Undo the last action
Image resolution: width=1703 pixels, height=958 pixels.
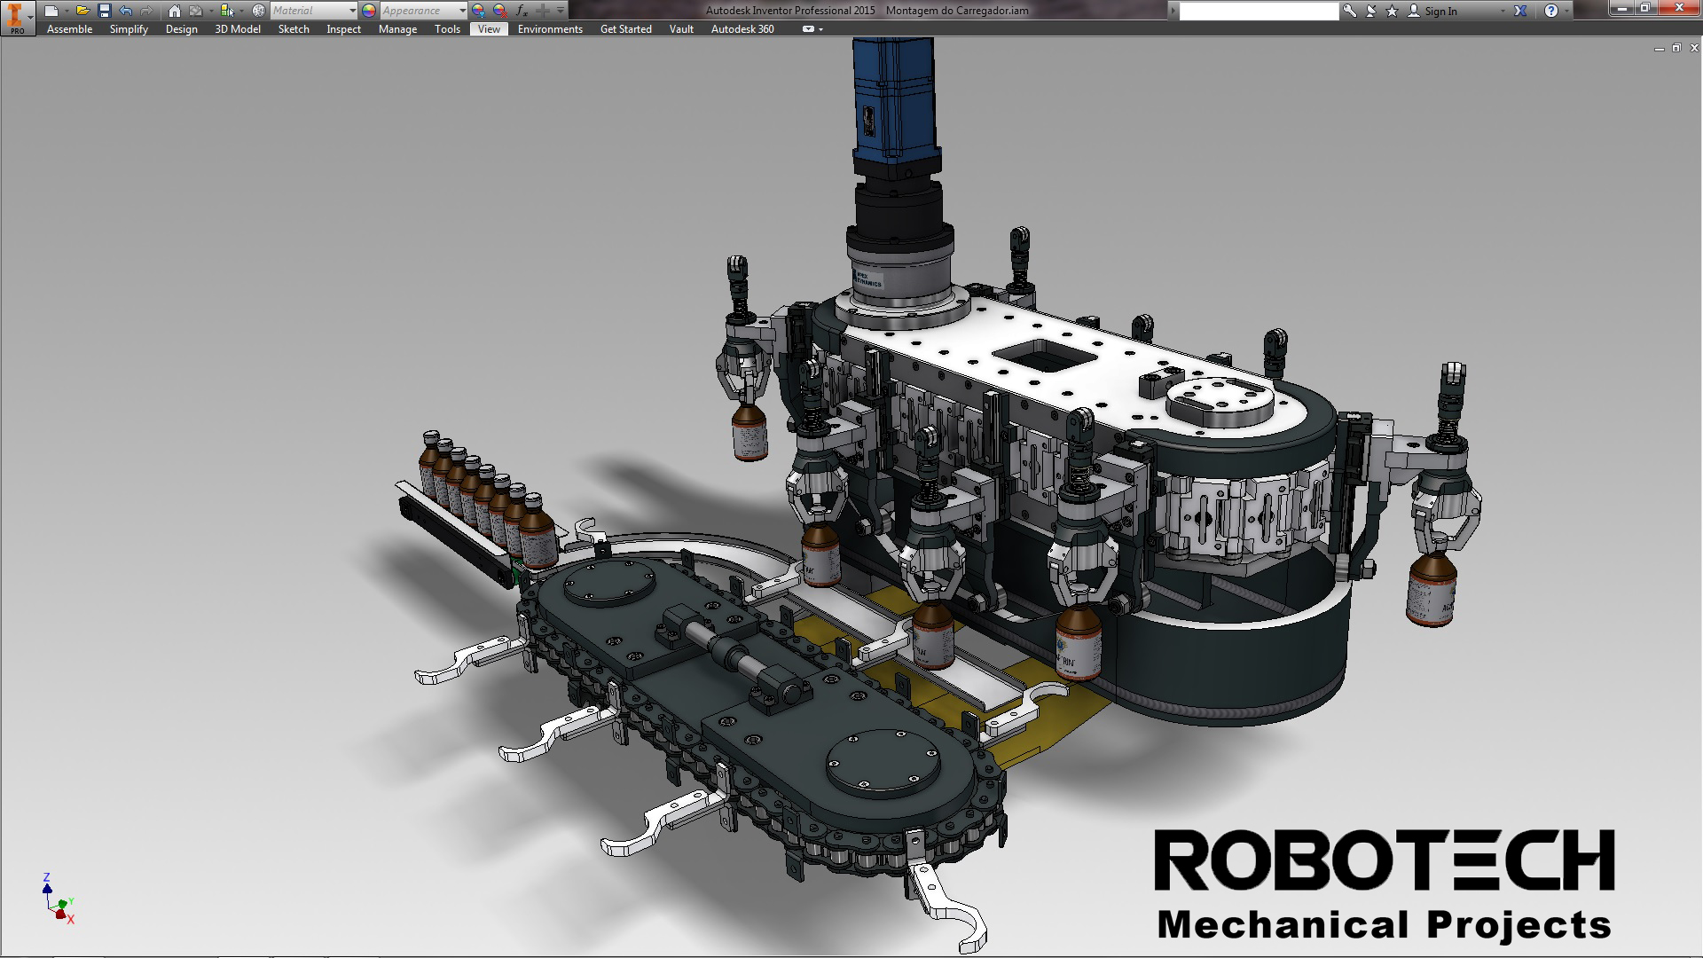tap(125, 11)
